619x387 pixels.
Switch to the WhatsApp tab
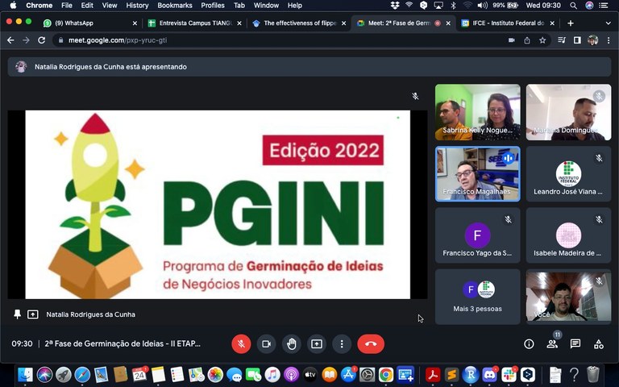tap(89, 23)
